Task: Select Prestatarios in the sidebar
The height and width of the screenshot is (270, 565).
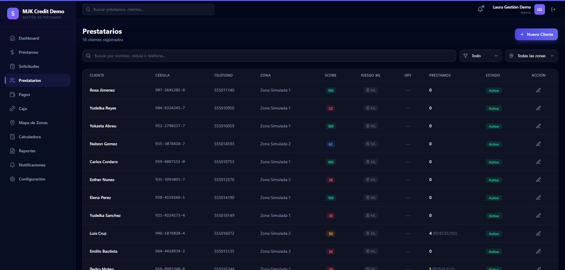Action: (x=38, y=80)
